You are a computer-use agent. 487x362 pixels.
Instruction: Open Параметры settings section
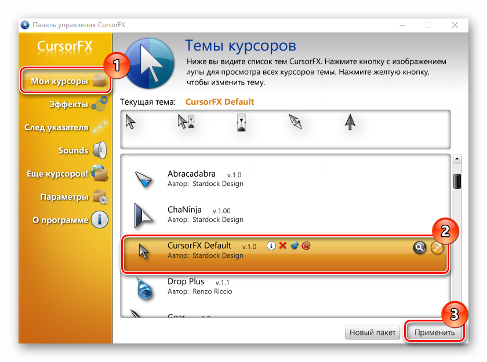point(64,197)
